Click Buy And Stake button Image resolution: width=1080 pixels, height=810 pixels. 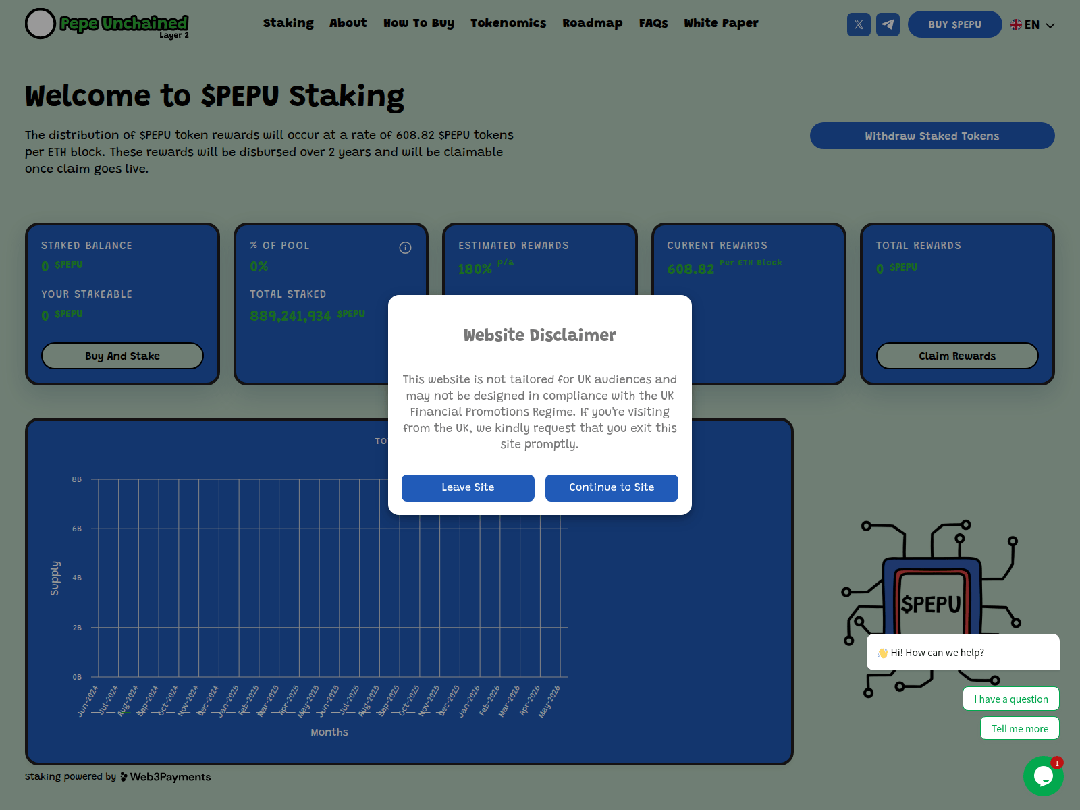[122, 356]
